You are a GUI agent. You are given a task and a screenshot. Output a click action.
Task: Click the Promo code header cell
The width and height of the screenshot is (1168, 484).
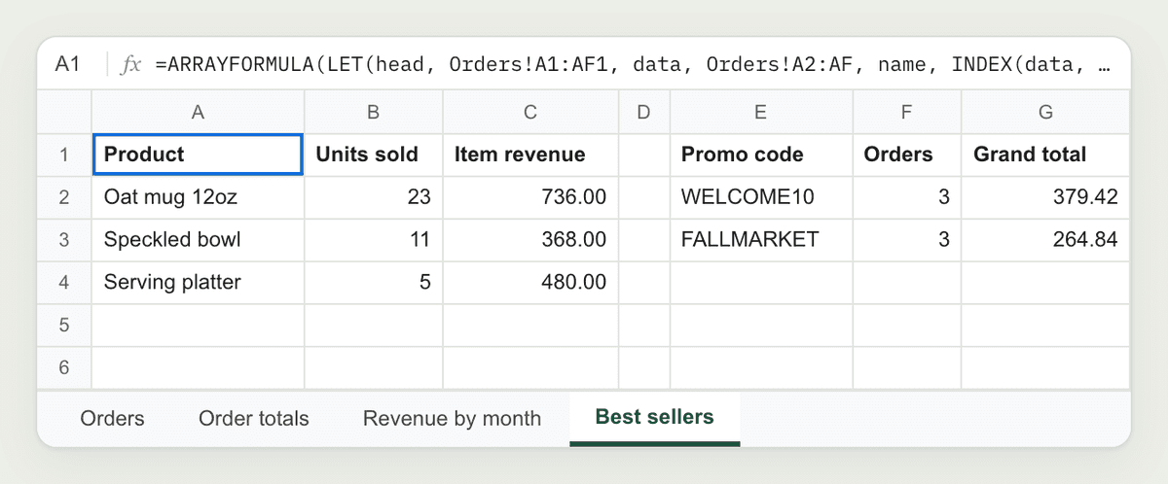pyautogui.click(x=761, y=155)
